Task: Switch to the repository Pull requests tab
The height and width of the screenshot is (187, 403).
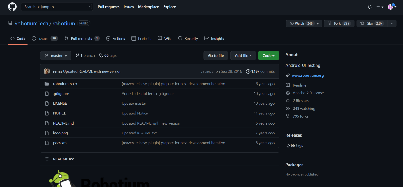Action: tap(82, 39)
